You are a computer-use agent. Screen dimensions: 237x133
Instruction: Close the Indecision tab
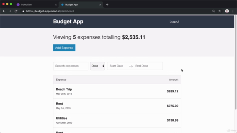pos(56,5)
